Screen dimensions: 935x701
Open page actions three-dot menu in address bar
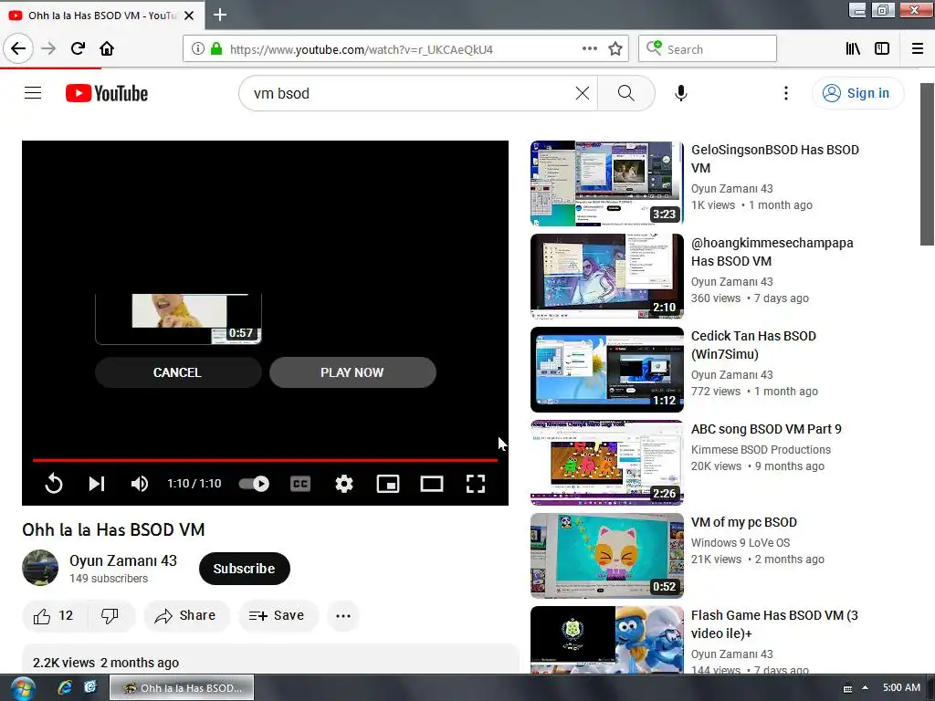[x=589, y=49]
